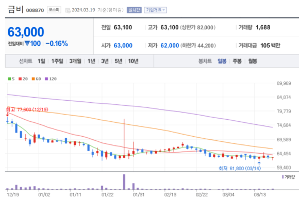Screen dimensions: 299x203
Task: Click the 59,400 price axis label
Action: [284, 168]
